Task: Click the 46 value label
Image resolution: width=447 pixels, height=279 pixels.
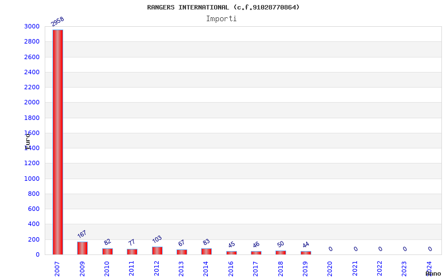Action: tap(256, 244)
